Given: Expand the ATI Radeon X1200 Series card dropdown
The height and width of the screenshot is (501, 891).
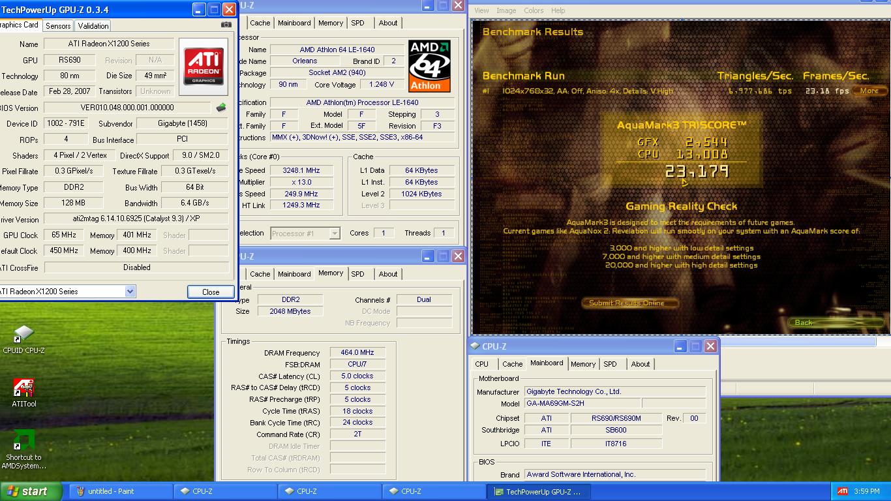Looking at the screenshot, I should [130, 292].
